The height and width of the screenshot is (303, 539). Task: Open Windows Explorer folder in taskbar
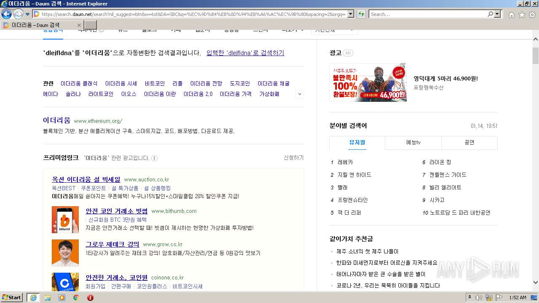coord(48,298)
